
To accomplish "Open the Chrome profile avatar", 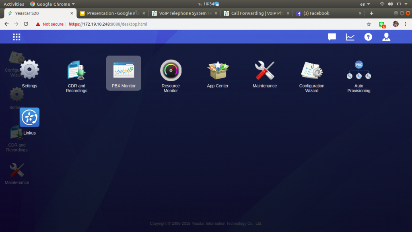I will coord(396,24).
